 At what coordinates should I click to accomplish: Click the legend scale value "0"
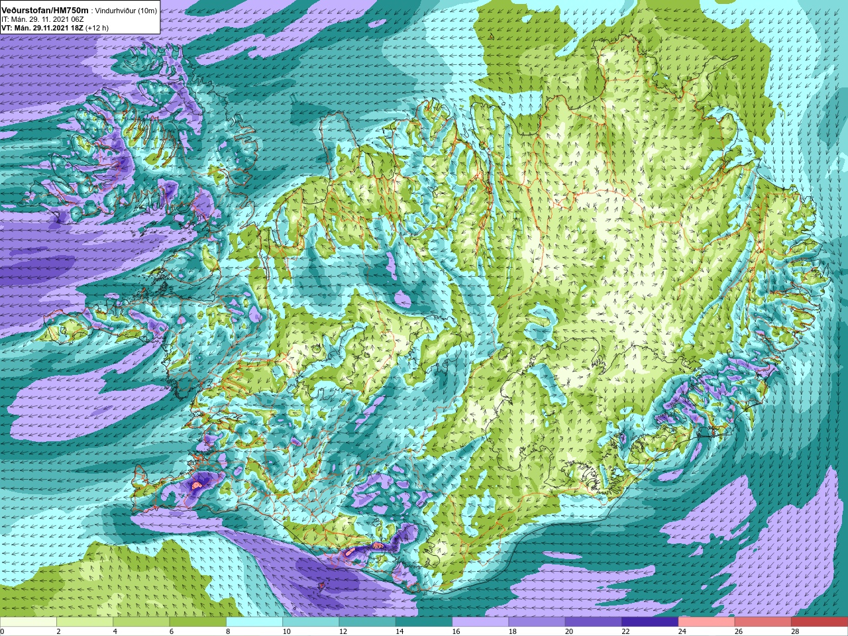tap(2, 631)
